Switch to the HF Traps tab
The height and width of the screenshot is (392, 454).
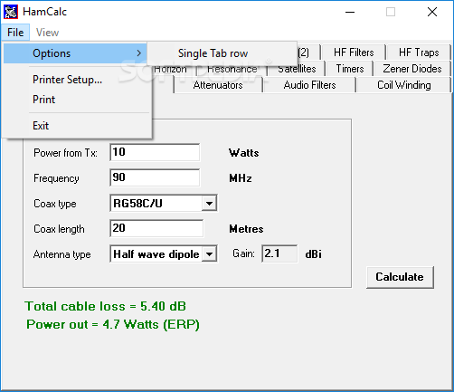pyautogui.click(x=419, y=53)
